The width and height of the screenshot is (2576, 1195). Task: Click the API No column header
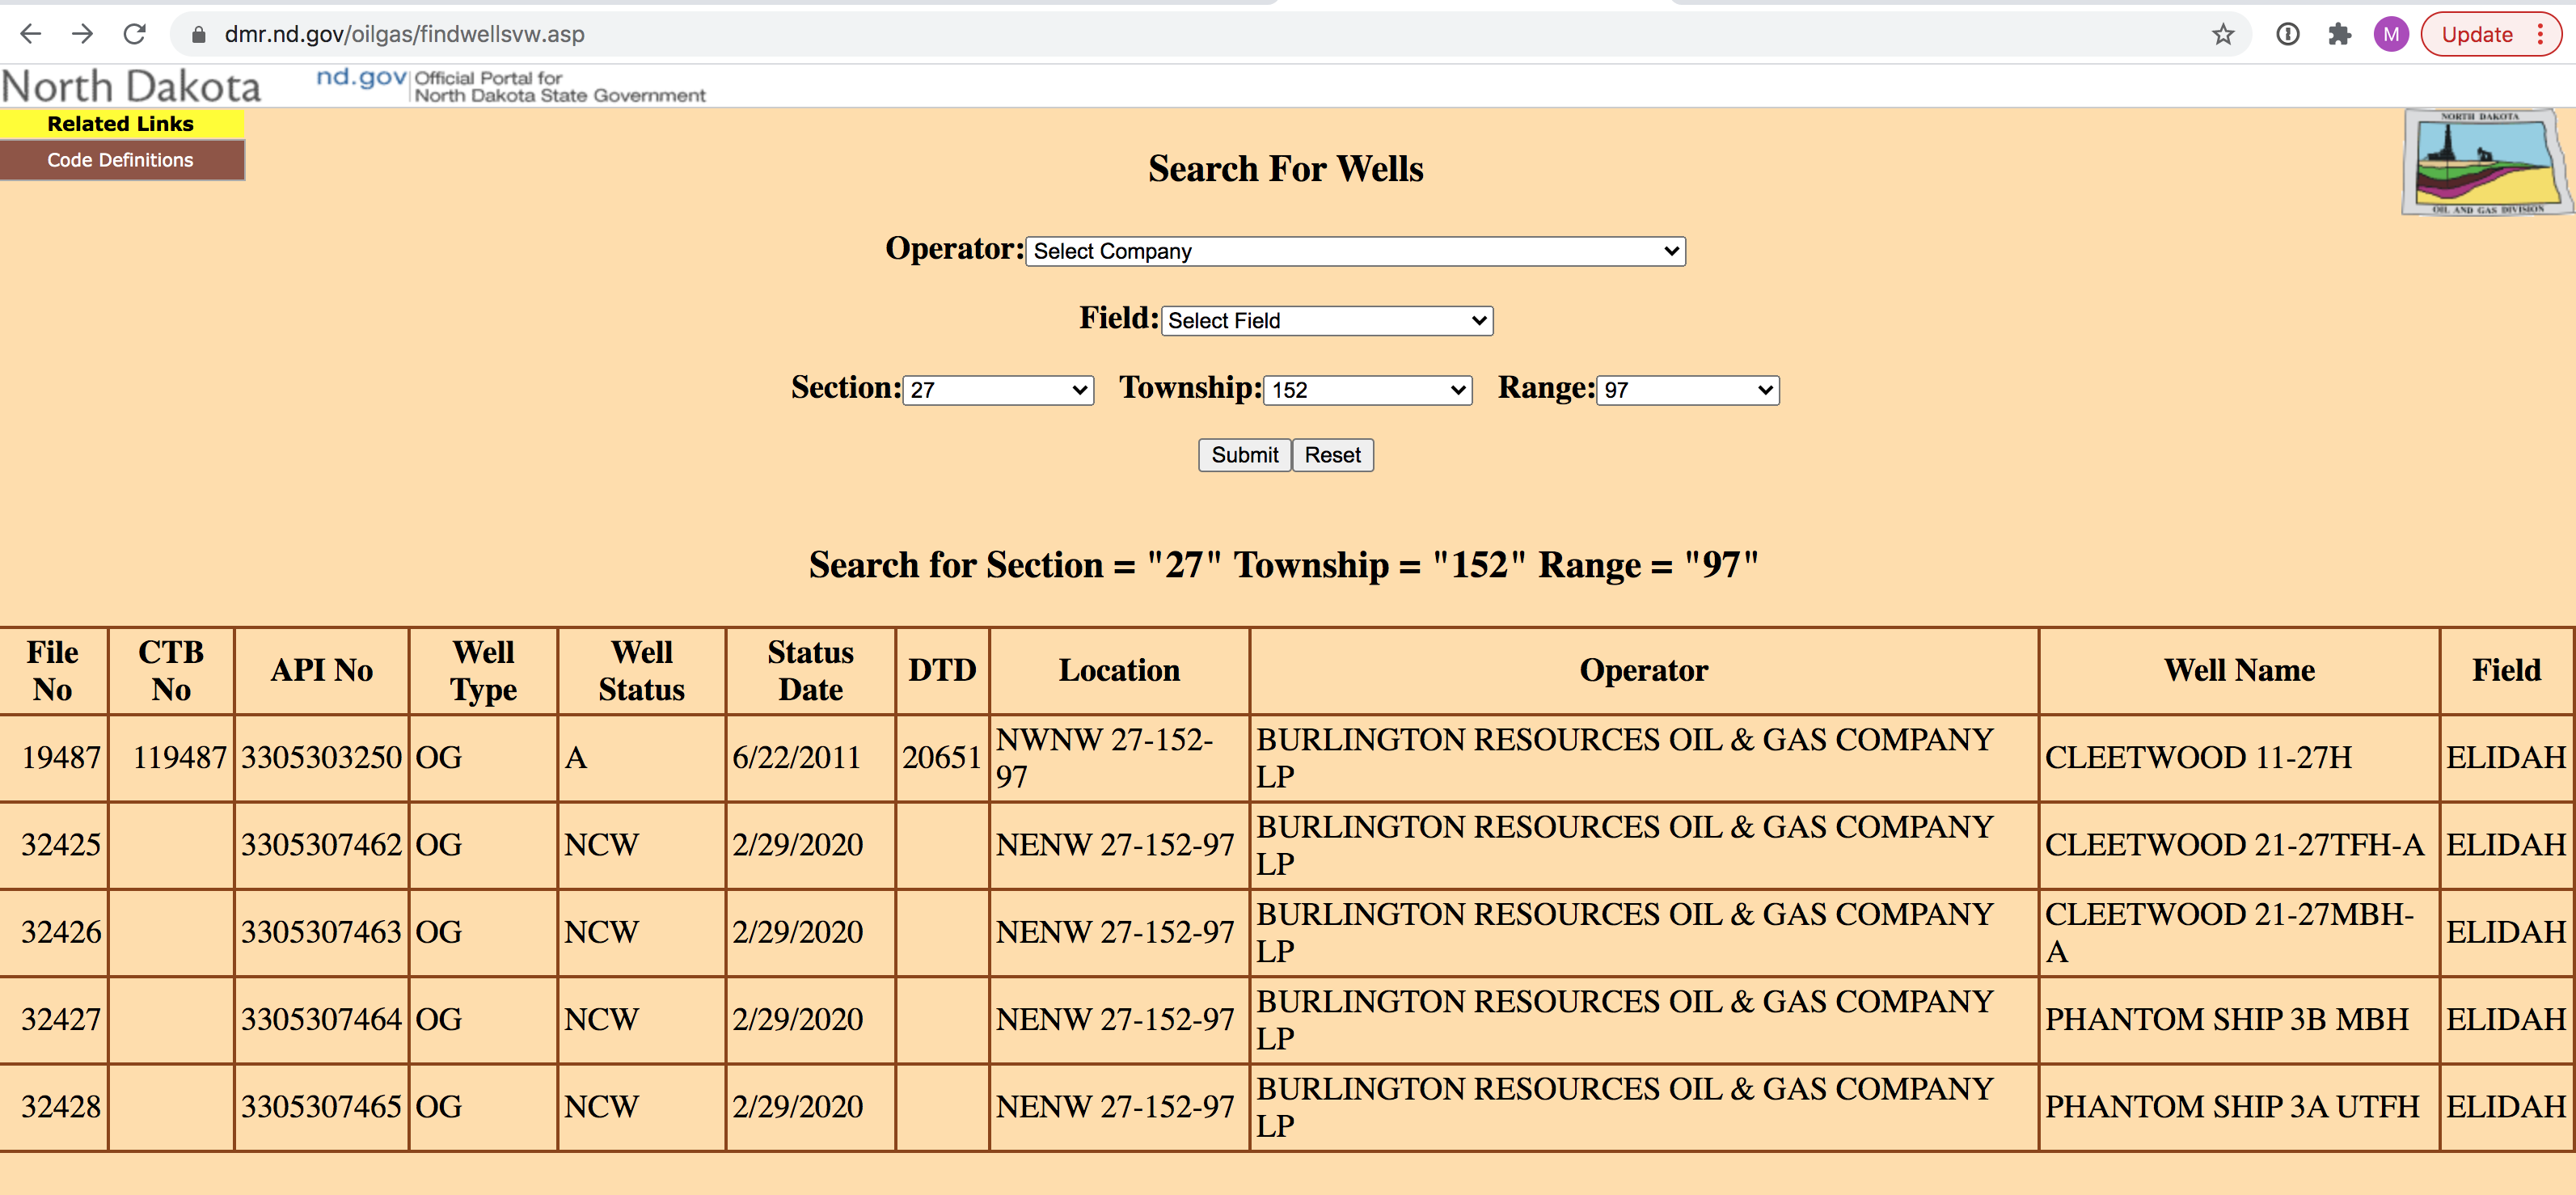[x=321, y=671]
